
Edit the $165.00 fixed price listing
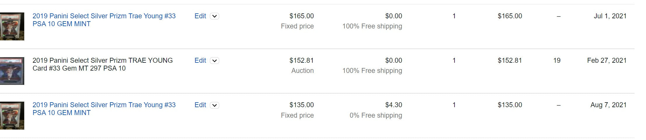pos(200,16)
